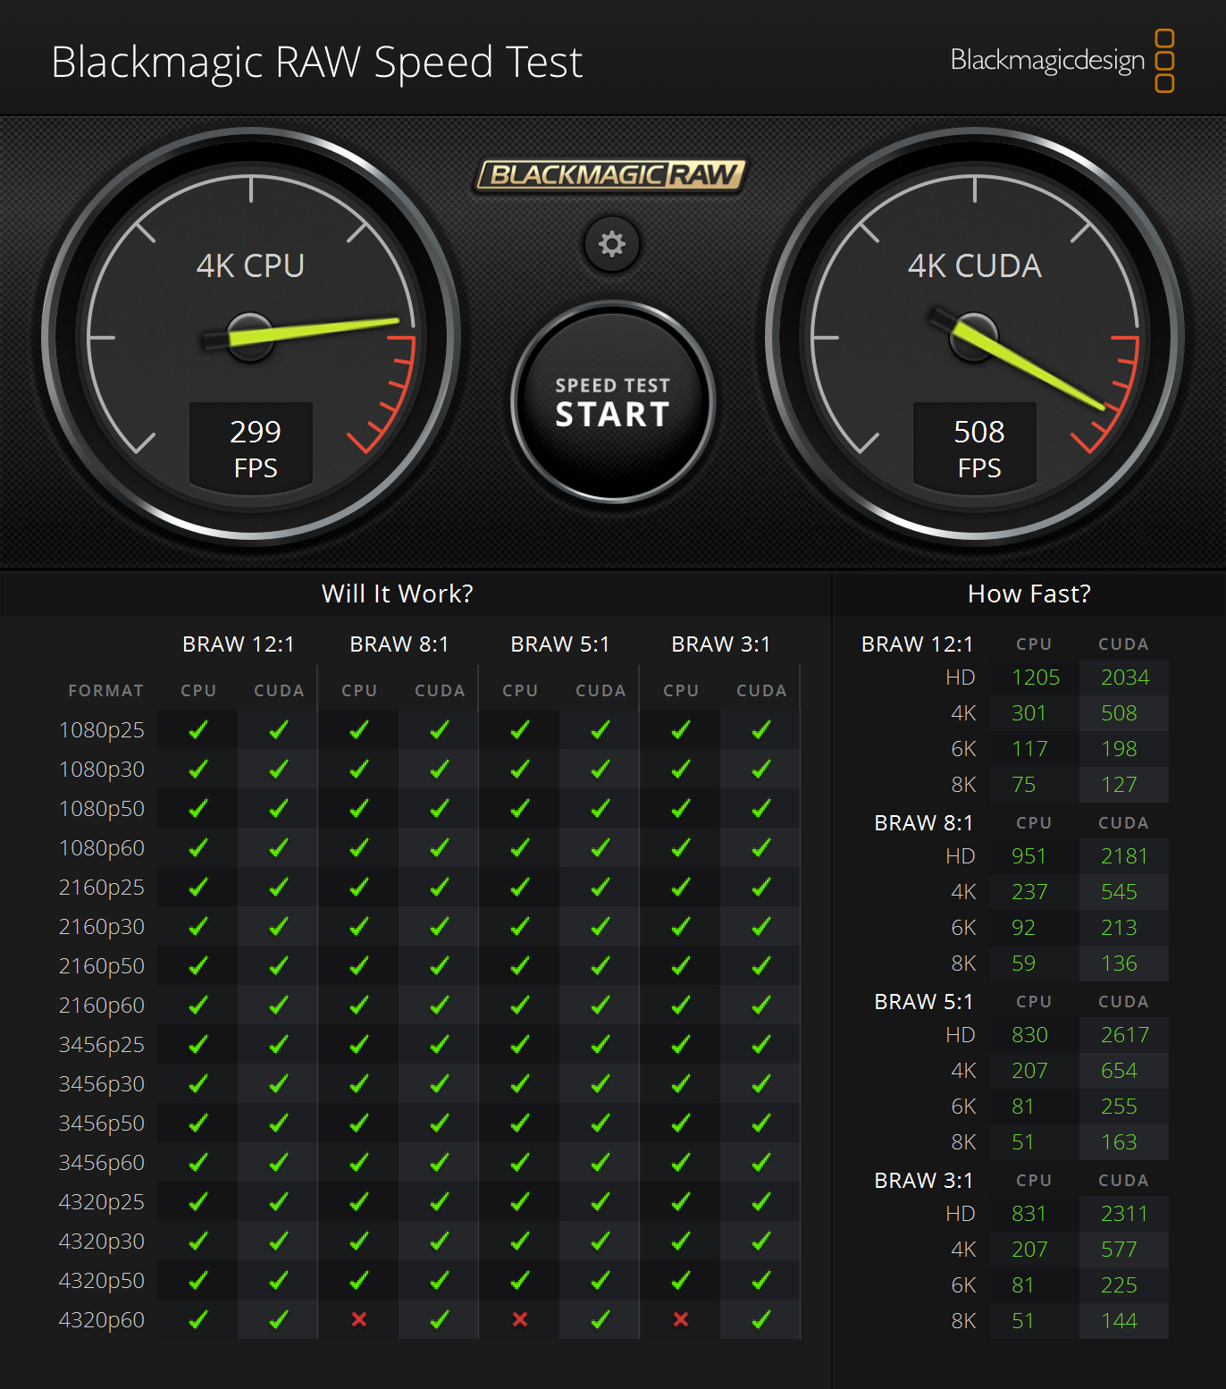
Task: Click the checkmark for 3456p30 BRAW 5:1 CPU
Action: coord(520,1083)
